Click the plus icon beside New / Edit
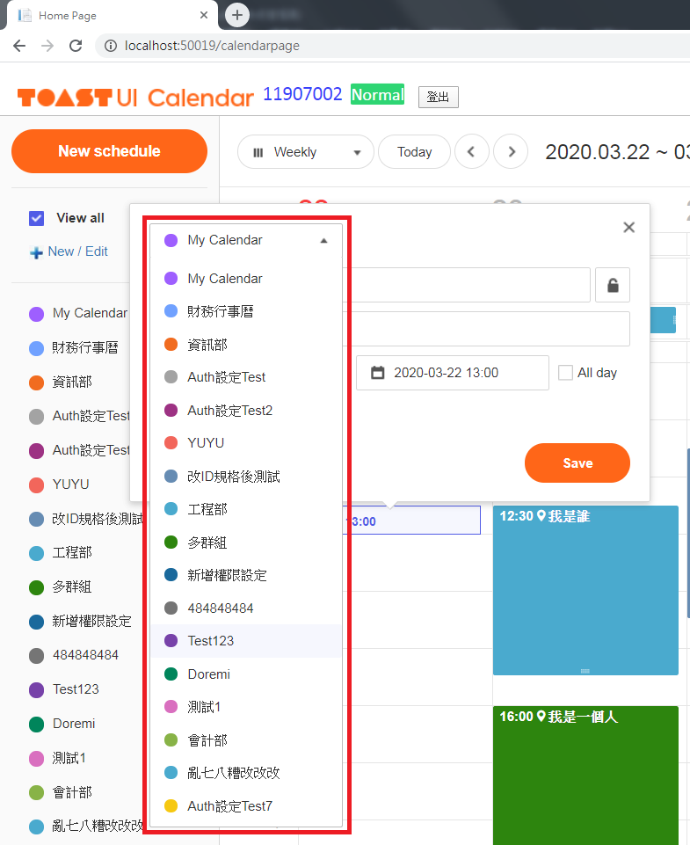Image resolution: width=690 pixels, height=845 pixels. [x=36, y=252]
